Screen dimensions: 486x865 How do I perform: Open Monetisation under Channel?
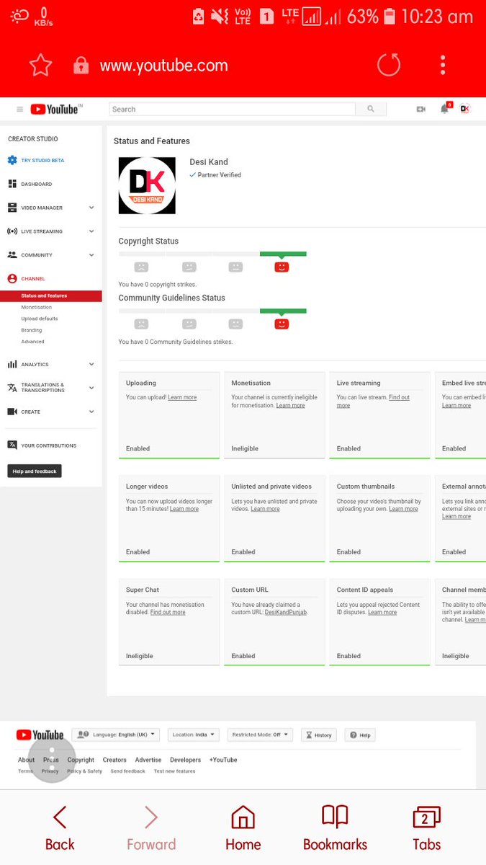coord(36,307)
